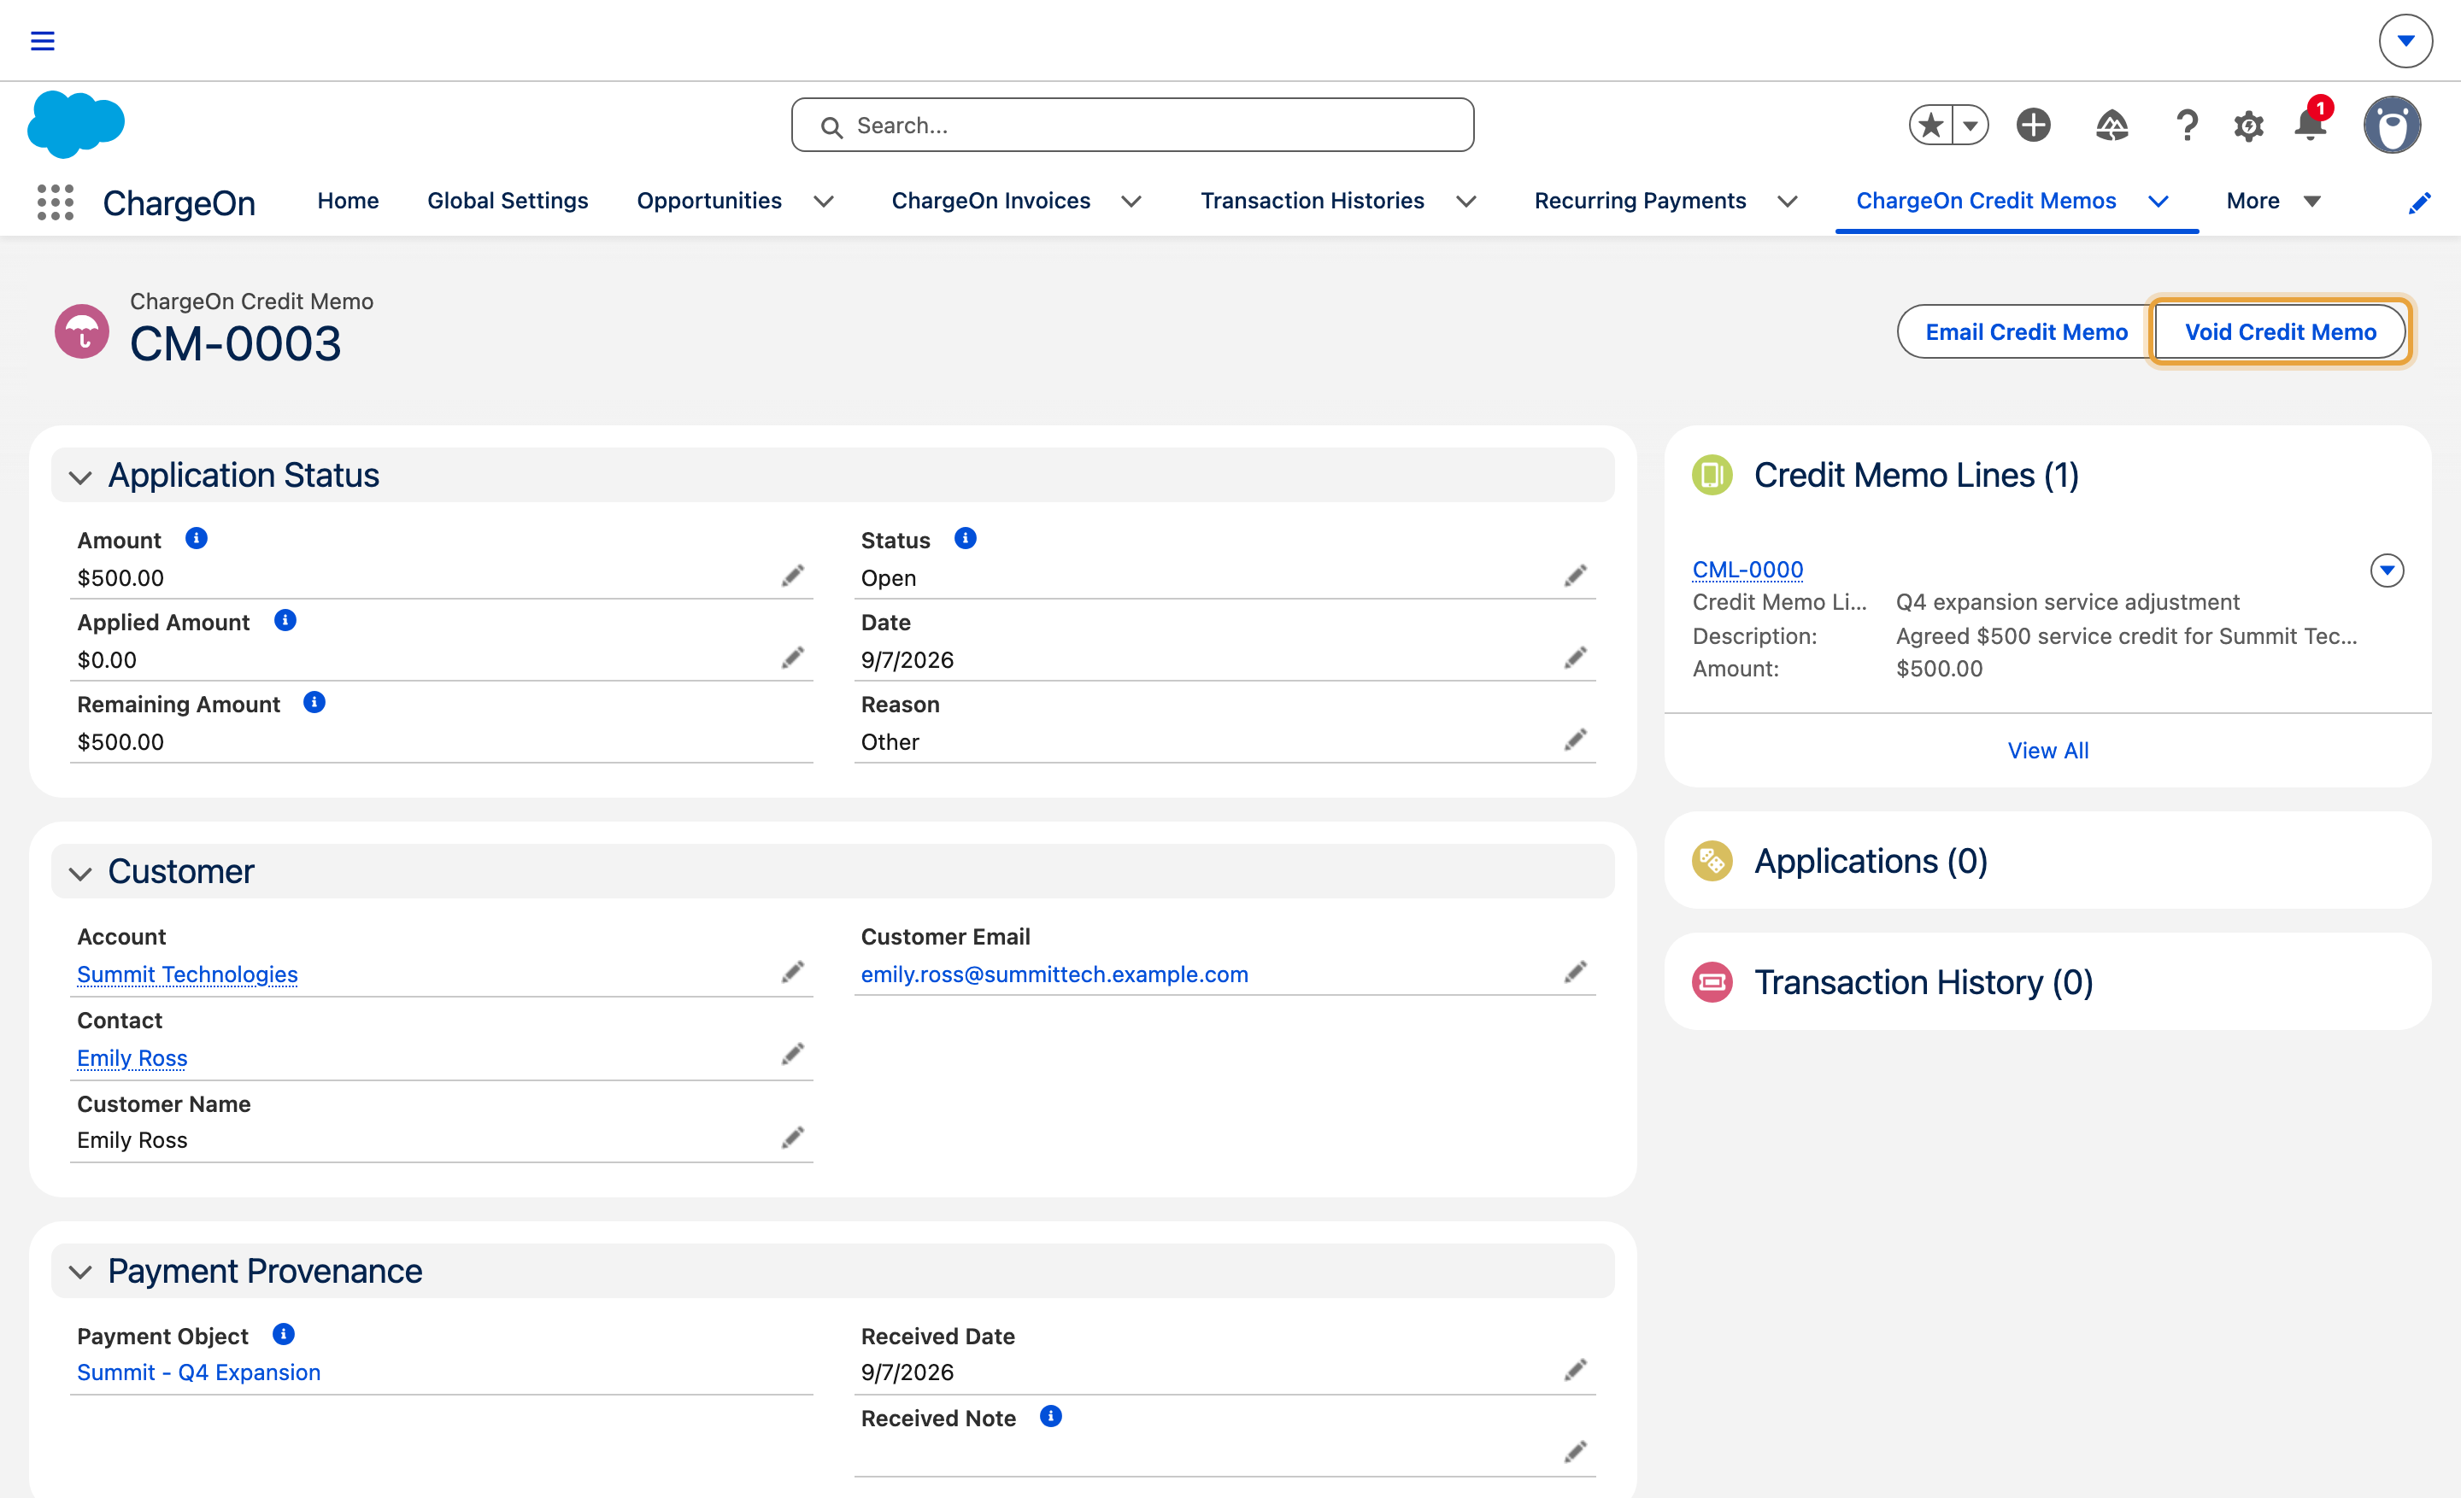
Task: Expand the Transaction Histories tab dropdown
Action: (1465, 202)
